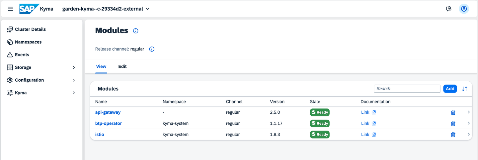Toggle the hamburger navigation menu
This screenshot has width=478, height=160.
pos(11,9)
